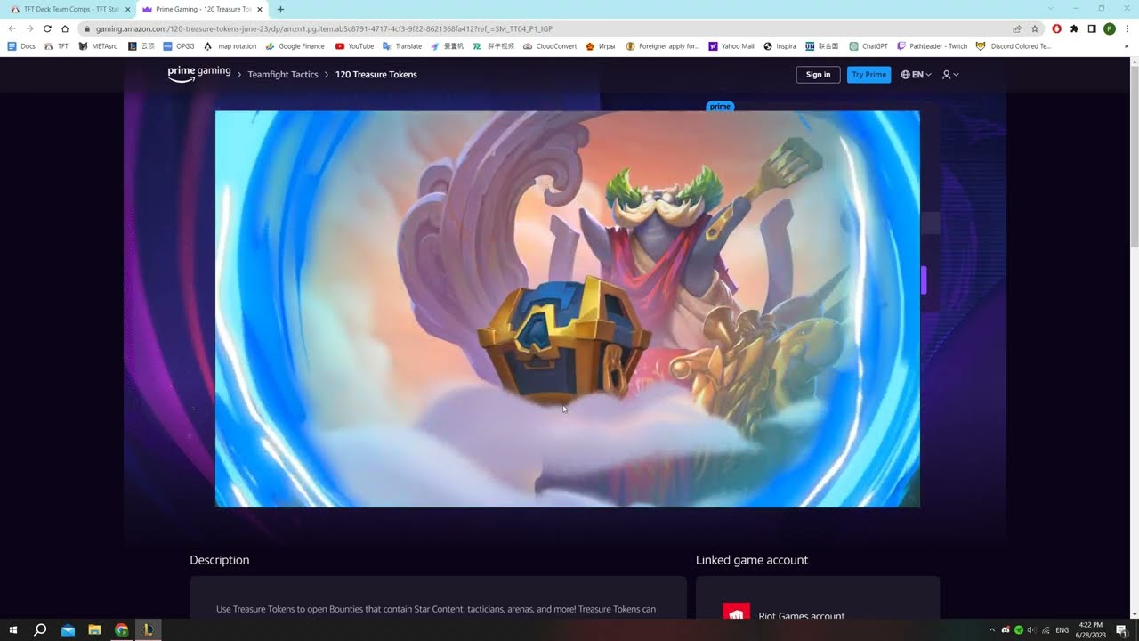
Task: Click the 120 Treasure Tokens breadcrumb
Action: 376,75
